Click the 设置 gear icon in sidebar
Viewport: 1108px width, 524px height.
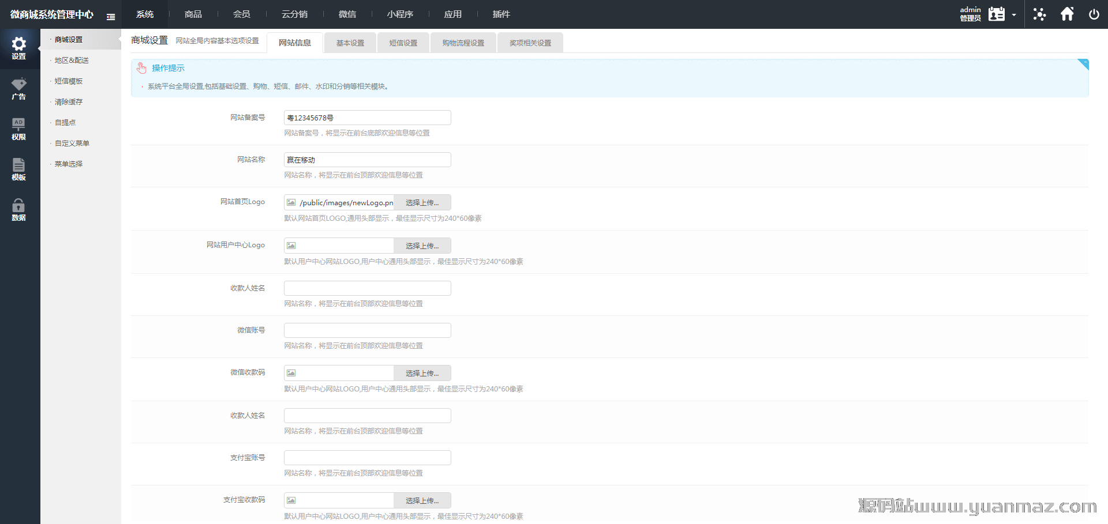pyautogui.click(x=19, y=44)
